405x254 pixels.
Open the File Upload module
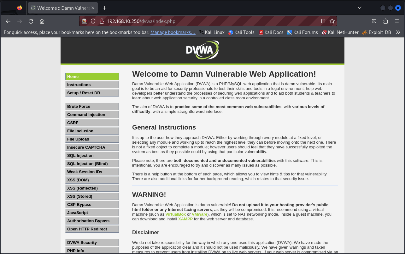coord(92,139)
